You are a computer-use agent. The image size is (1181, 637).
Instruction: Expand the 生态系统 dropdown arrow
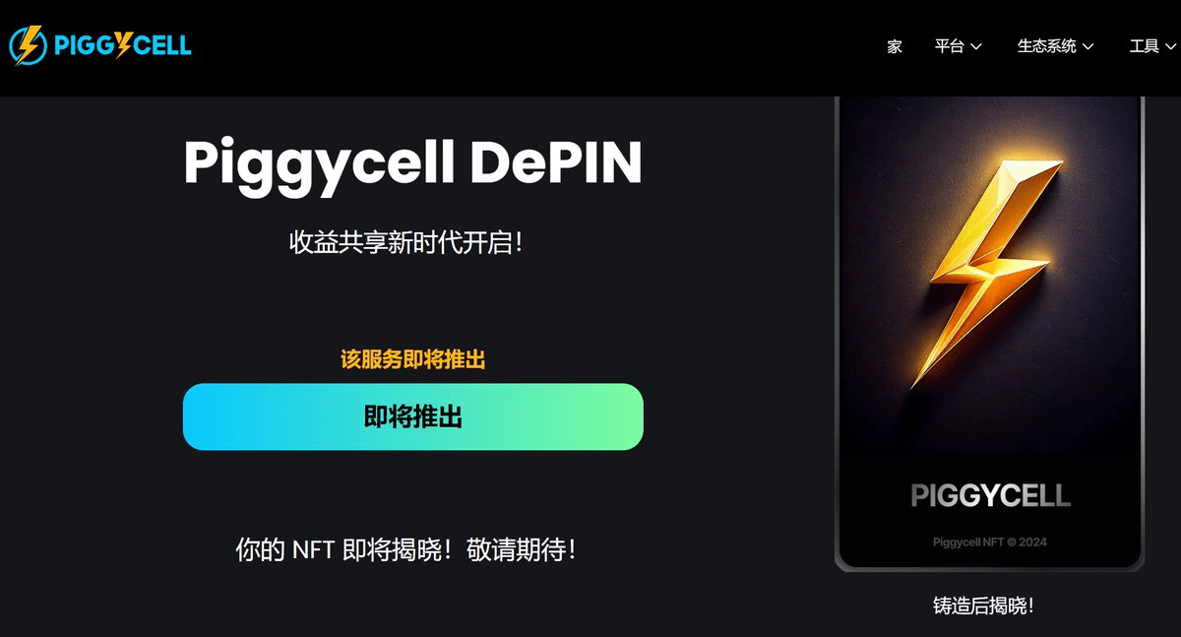pos(1088,47)
